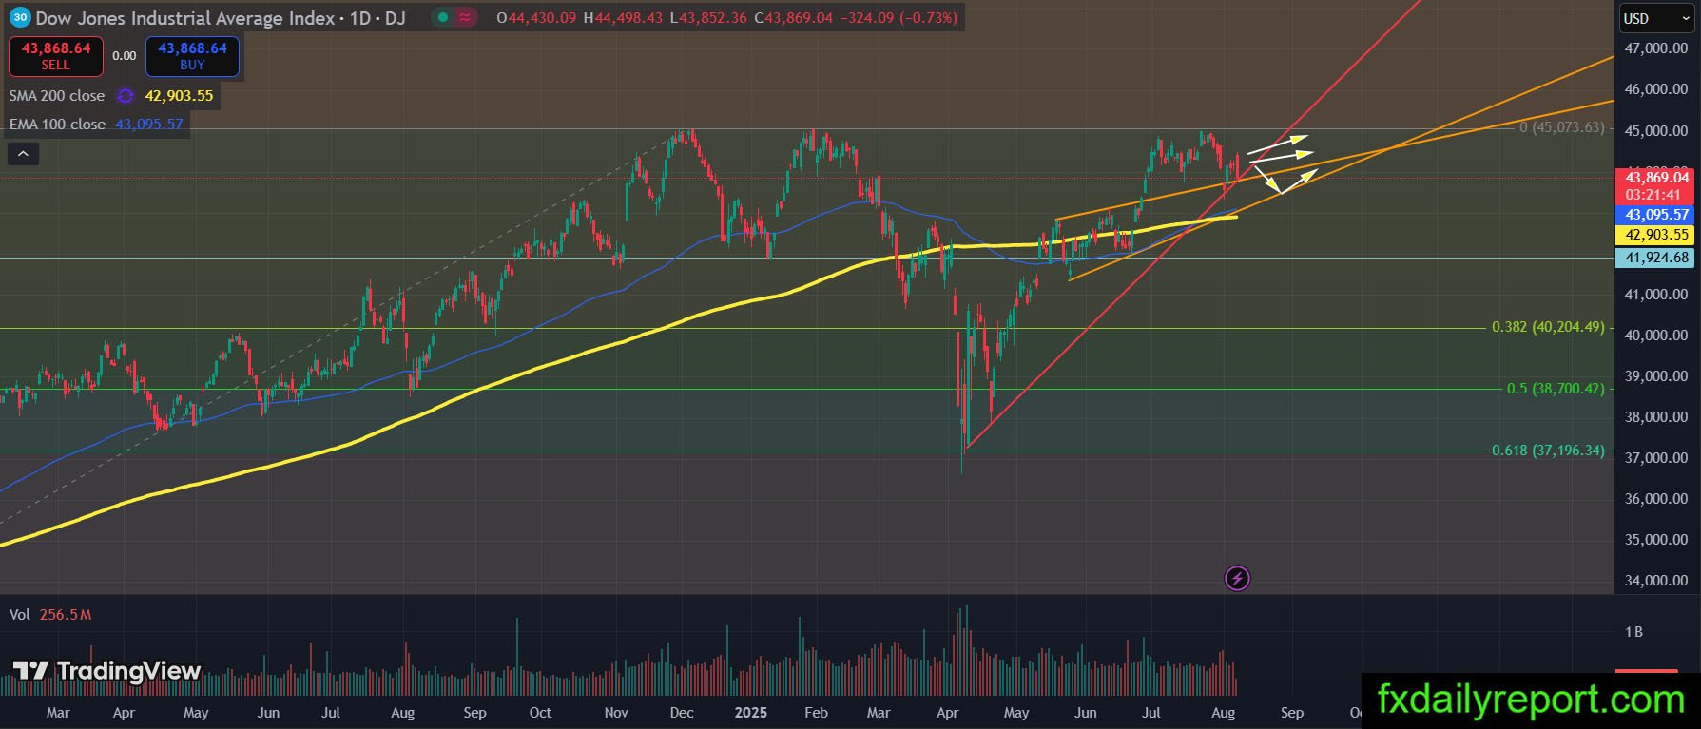The width and height of the screenshot is (1701, 729).
Task: Click the high price H 44,498.43
Action: [x=623, y=18]
